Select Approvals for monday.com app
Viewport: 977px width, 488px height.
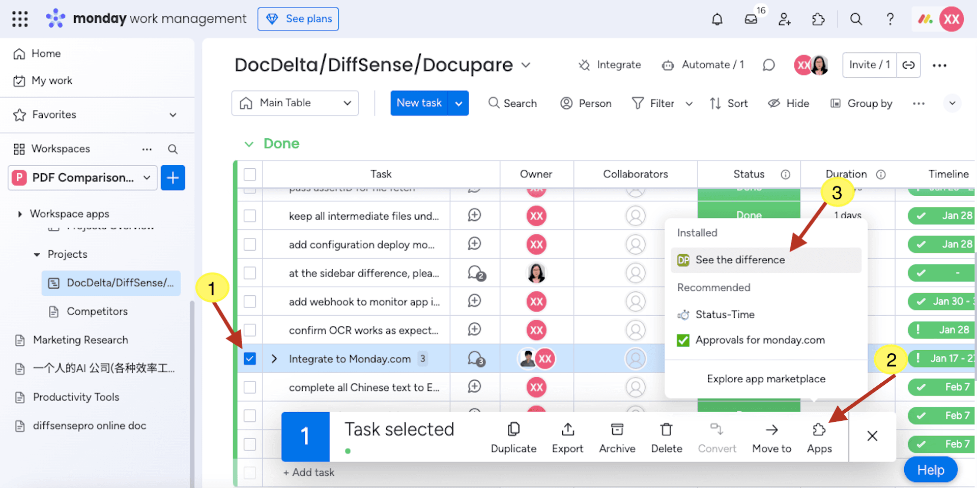point(766,340)
